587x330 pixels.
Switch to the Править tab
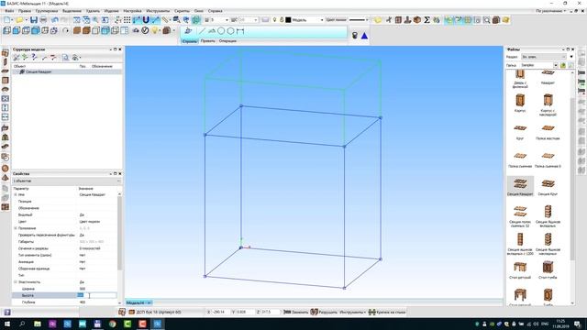tap(208, 41)
